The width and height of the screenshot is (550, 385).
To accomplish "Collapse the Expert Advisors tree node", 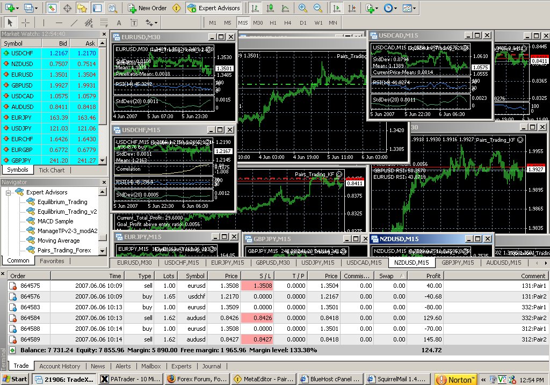I will (8, 192).
